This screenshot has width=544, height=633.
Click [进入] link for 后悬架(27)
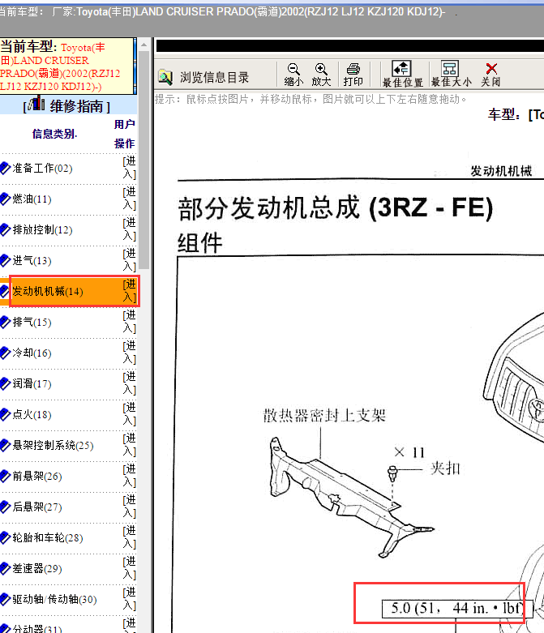[129, 507]
